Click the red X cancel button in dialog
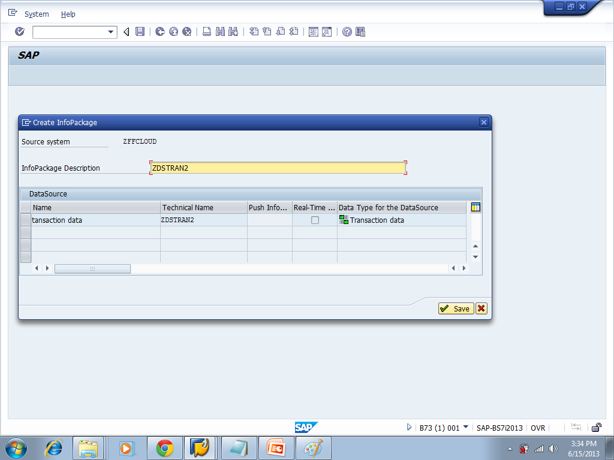 point(481,308)
